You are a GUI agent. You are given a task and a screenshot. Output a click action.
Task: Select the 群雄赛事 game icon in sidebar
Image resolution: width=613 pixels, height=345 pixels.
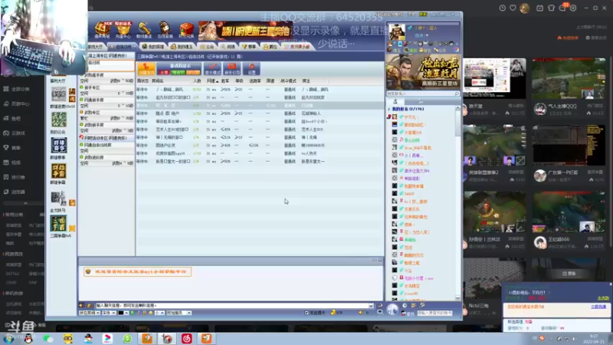click(59, 145)
